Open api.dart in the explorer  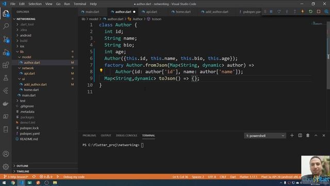pyautogui.click(x=29, y=73)
